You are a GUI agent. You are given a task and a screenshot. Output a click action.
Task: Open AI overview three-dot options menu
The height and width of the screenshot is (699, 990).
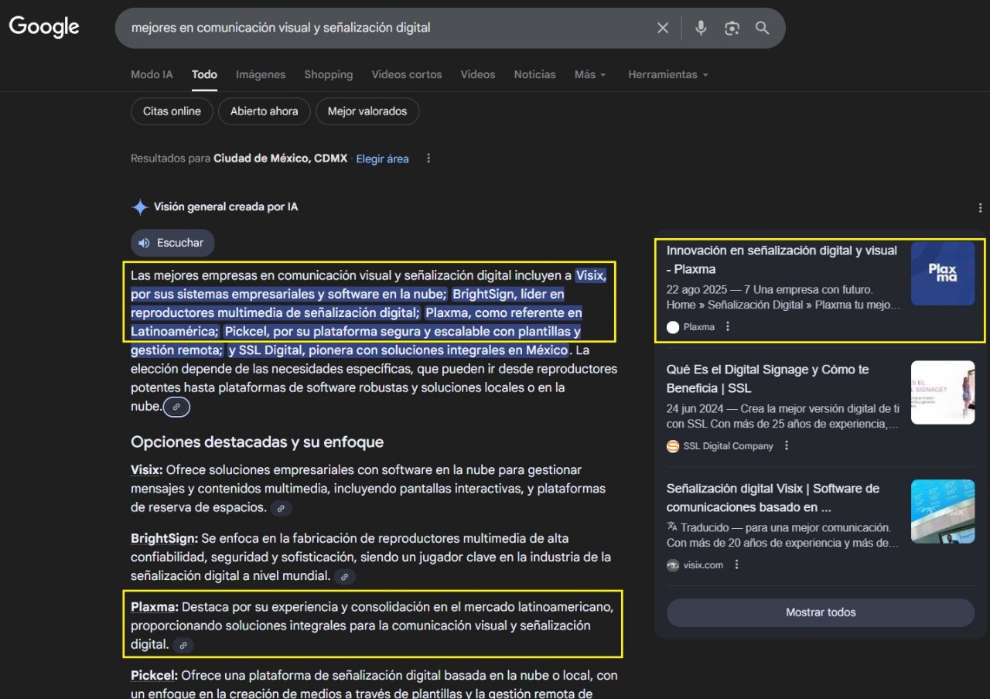(x=980, y=208)
